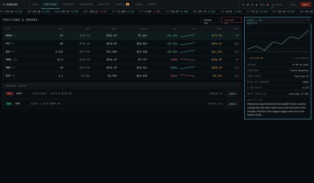
Task: Click the NVDA stop price $174.80
Action: [x=216, y=35]
